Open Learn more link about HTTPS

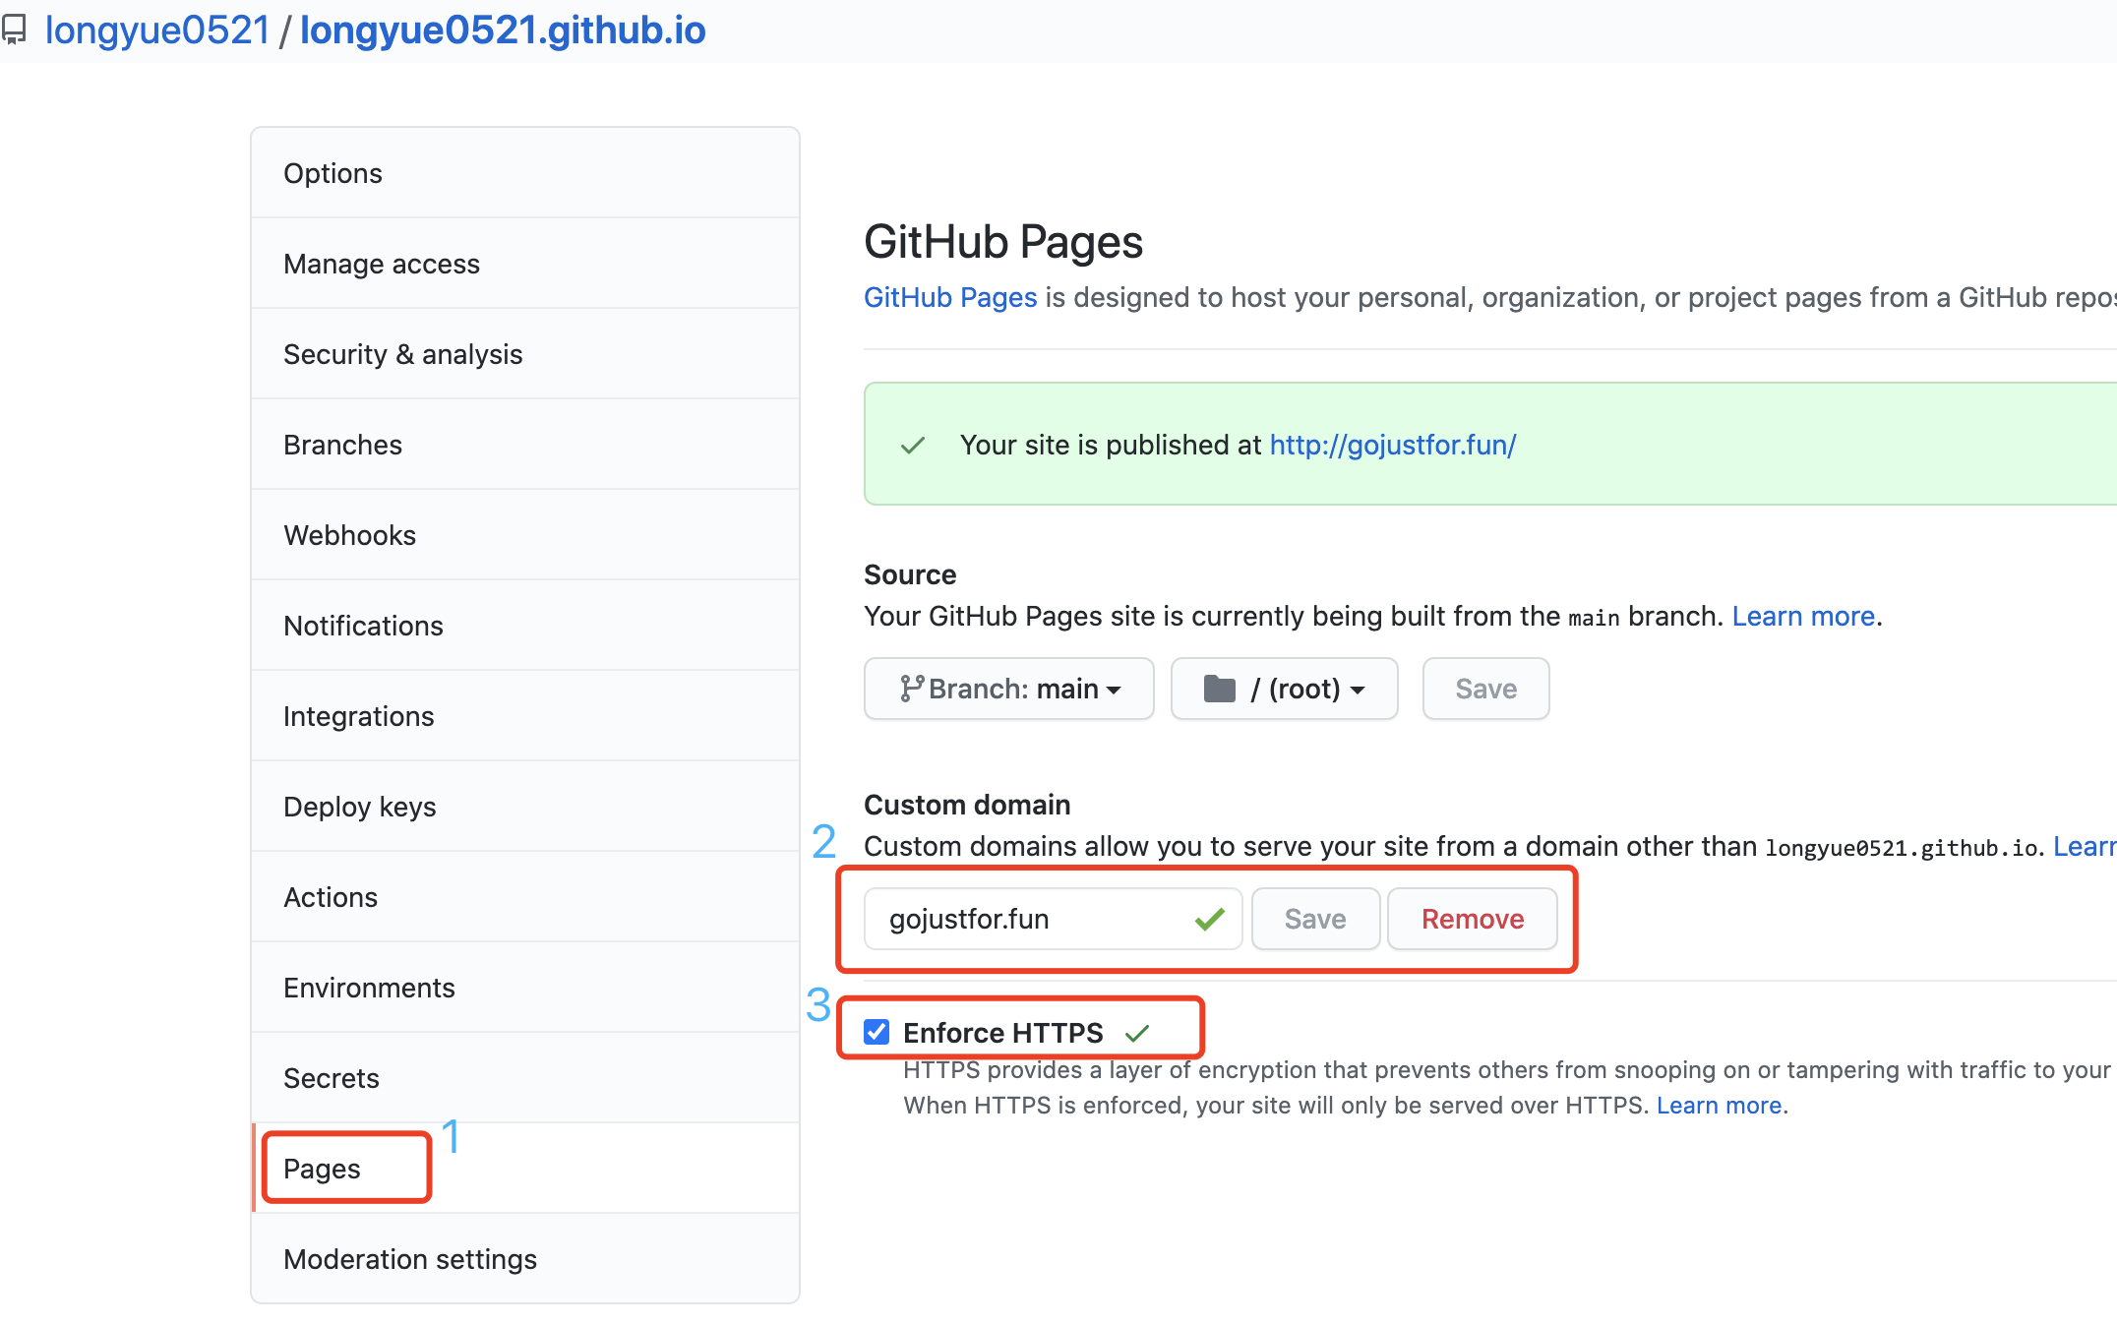tap(1719, 1106)
